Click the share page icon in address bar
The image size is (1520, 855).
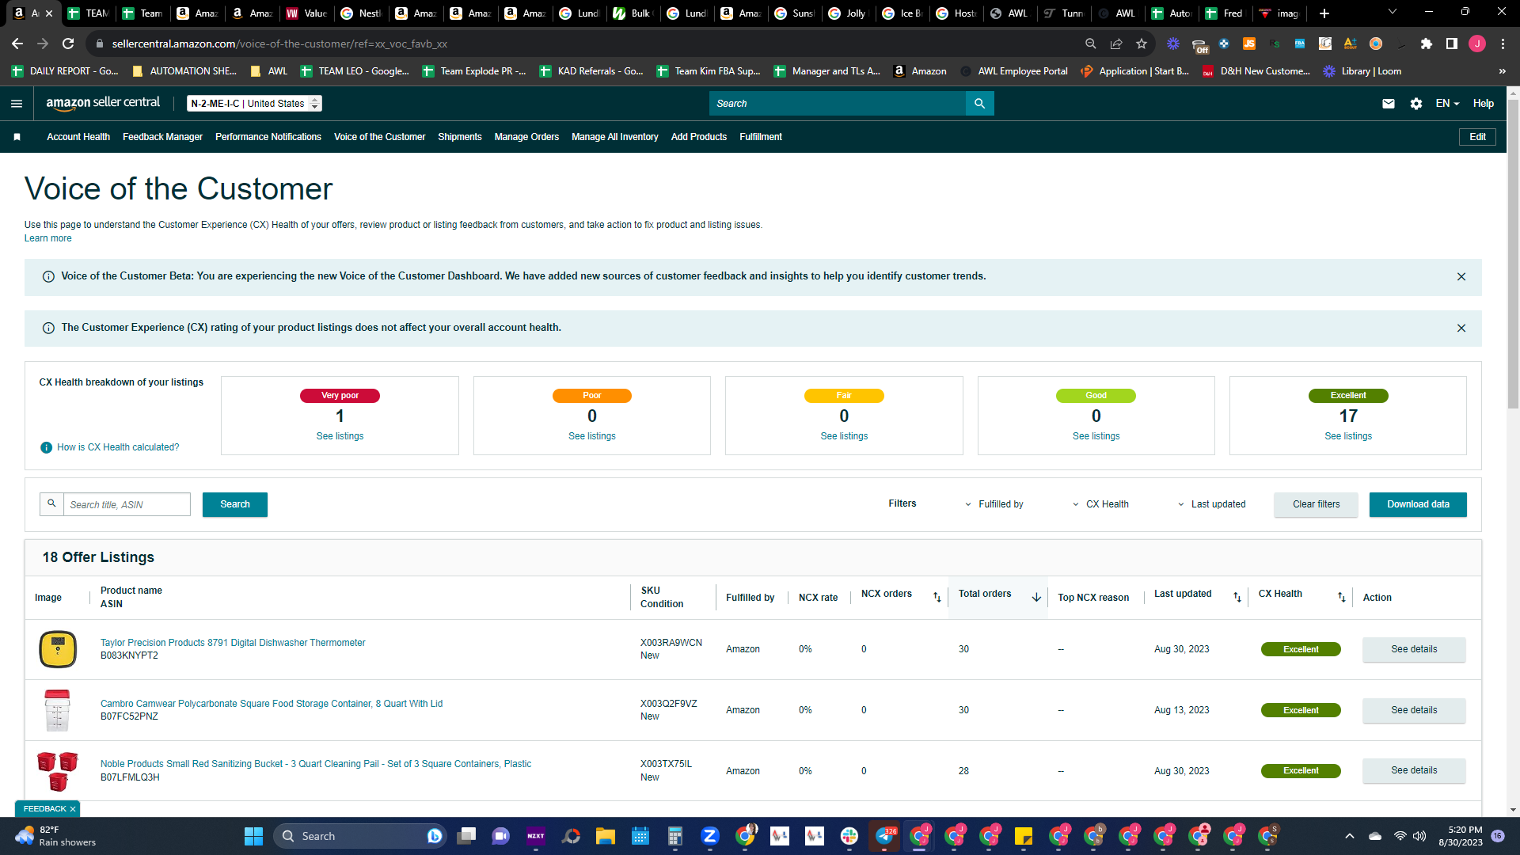[1116, 44]
